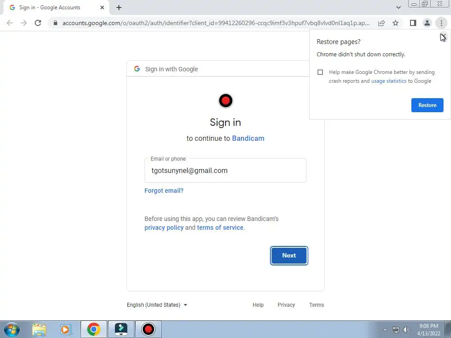Expand the English (United States) language dropdown
The width and height of the screenshot is (451, 338).
pos(157,305)
